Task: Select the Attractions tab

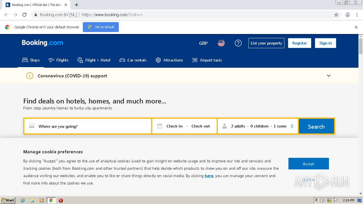Action: coord(169,60)
